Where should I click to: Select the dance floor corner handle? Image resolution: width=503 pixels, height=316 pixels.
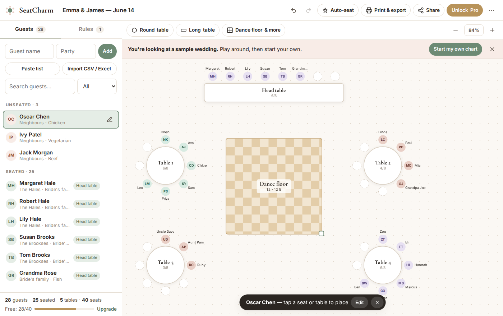click(x=321, y=233)
